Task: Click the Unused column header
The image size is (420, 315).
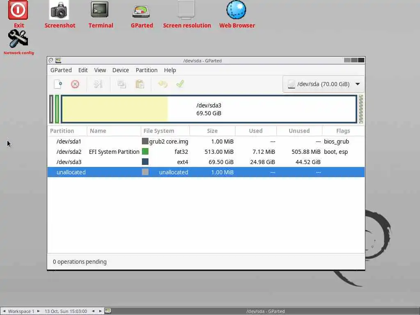Action: point(299,131)
